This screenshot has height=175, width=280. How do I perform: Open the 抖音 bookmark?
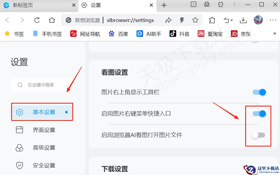coord(179,34)
